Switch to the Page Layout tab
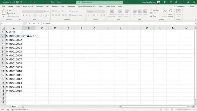Image resolution: width=197 pixels, height=111 pixels. click(x=28, y=6)
